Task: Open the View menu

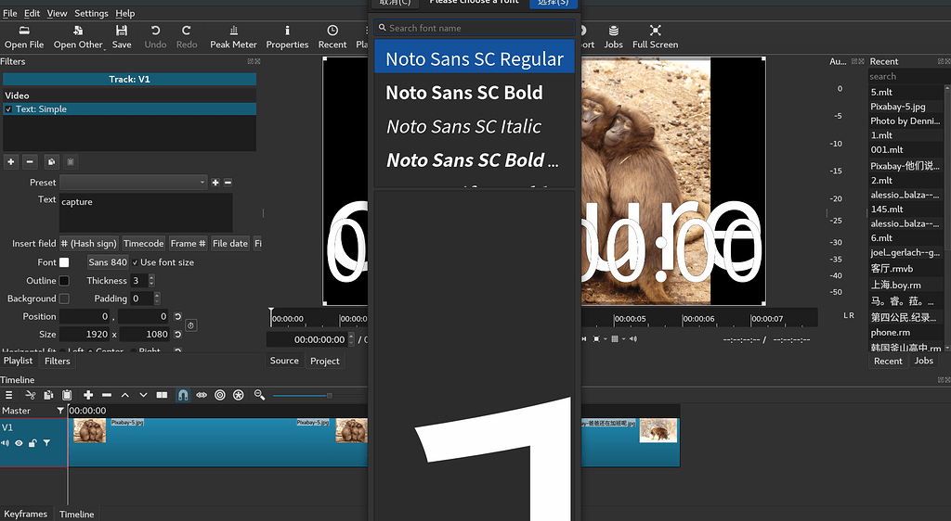Action: point(57,13)
